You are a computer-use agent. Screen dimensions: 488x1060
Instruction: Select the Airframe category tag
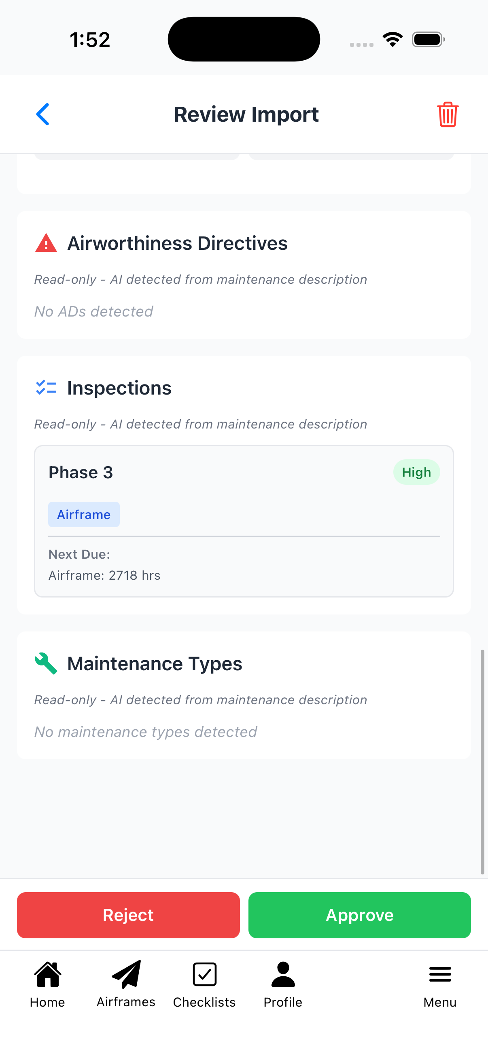84,514
